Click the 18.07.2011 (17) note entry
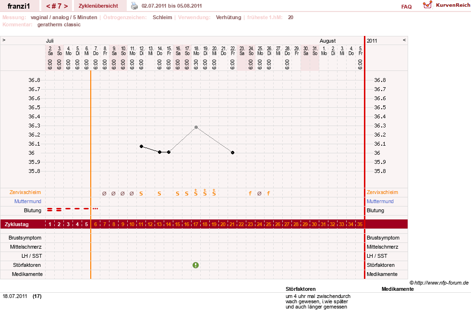Viewport: 471px width, 321px height. 22,296
